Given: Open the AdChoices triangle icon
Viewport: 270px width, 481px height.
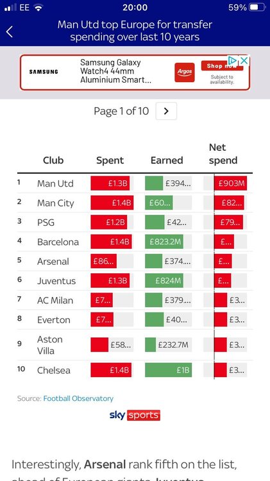Looking at the screenshot, I should [x=233, y=60].
